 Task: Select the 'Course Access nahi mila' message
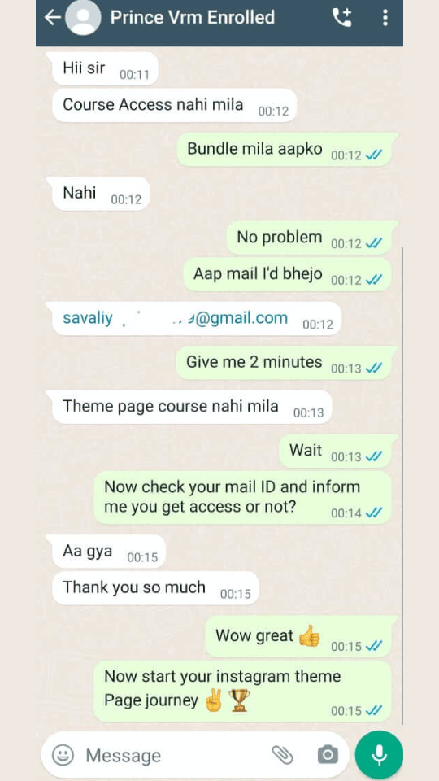pos(174,105)
